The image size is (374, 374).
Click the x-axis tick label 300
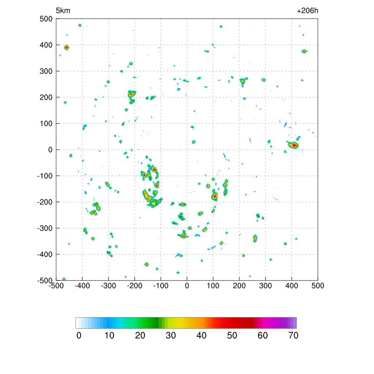click(x=266, y=286)
